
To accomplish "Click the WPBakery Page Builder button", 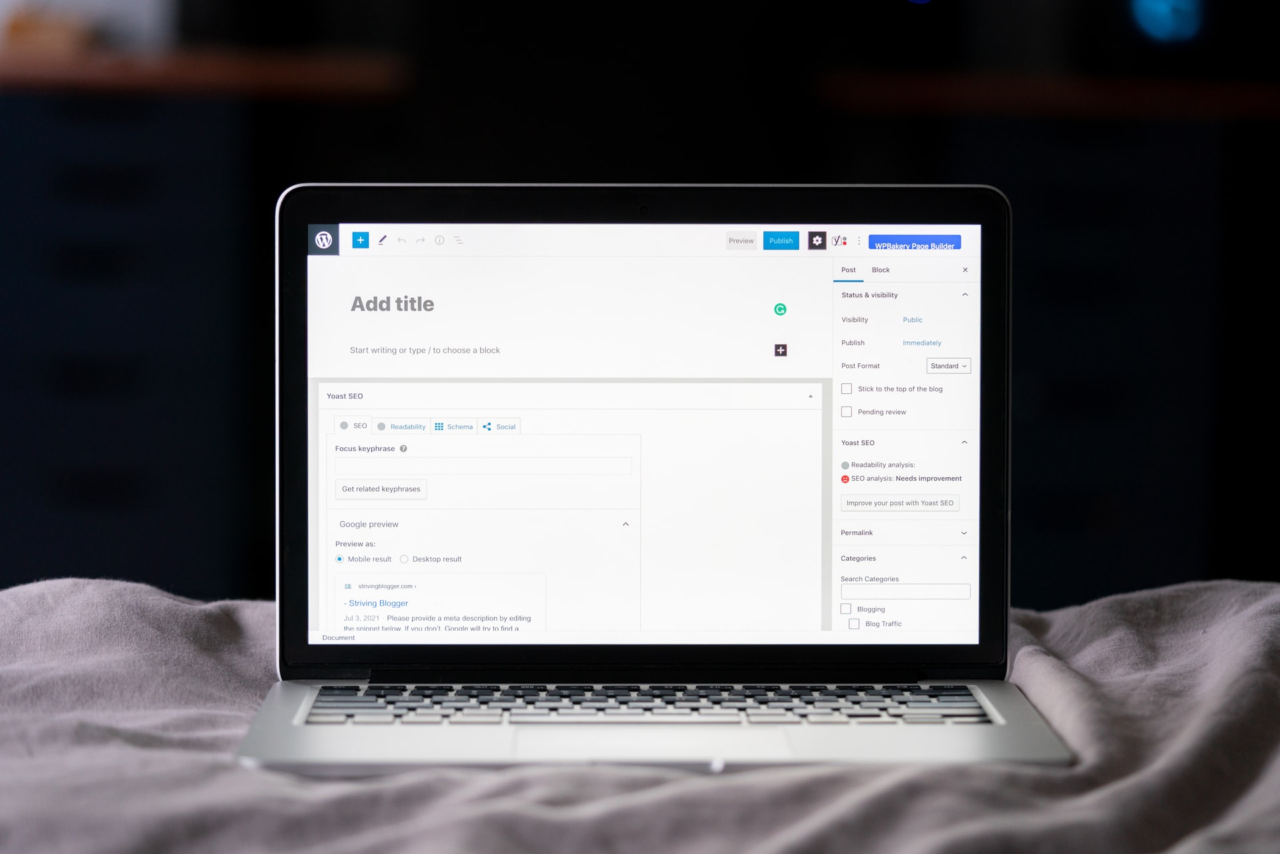I will click(x=915, y=244).
